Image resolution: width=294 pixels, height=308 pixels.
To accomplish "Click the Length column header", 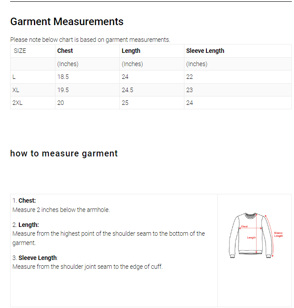I will (131, 51).
